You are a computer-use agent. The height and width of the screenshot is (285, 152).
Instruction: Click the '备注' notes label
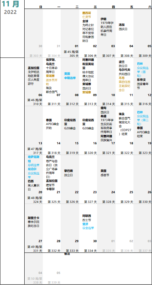tap(67, 254)
